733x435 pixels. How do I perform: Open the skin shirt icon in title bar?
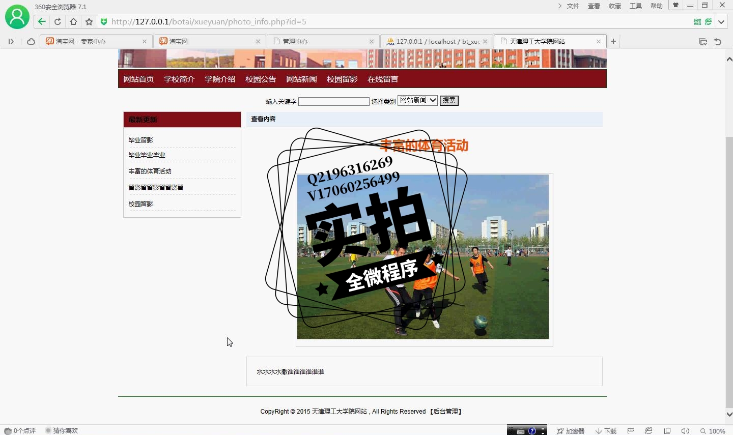tap(675, 6)
